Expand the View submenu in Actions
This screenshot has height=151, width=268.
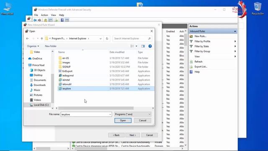pyautogui.click(x=235, y=56)
